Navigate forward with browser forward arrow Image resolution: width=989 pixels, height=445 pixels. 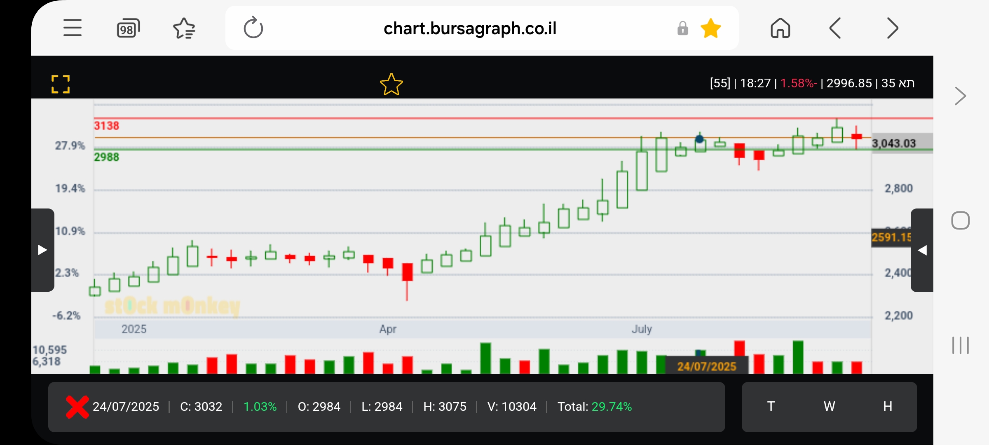click(x=892, y=28)
